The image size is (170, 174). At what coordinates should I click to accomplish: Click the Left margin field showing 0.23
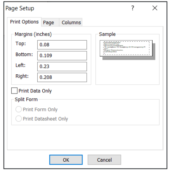pyautogui.click(x=62, y=67)
